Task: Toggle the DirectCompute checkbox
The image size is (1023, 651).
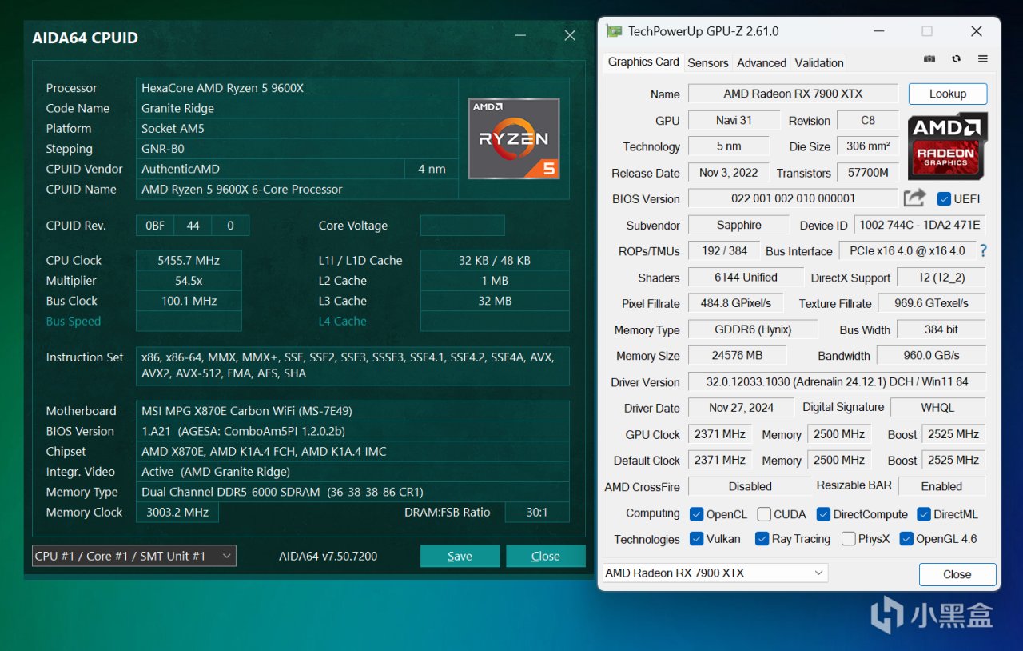Action: click(x=823, y=514)
